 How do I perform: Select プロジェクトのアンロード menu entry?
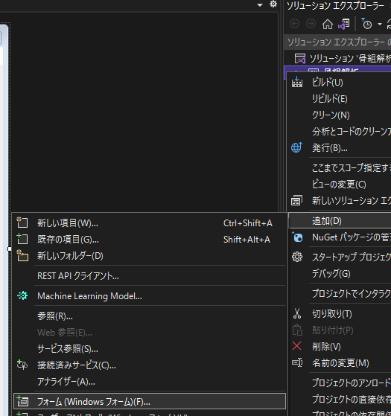click(x=340, y=383)
